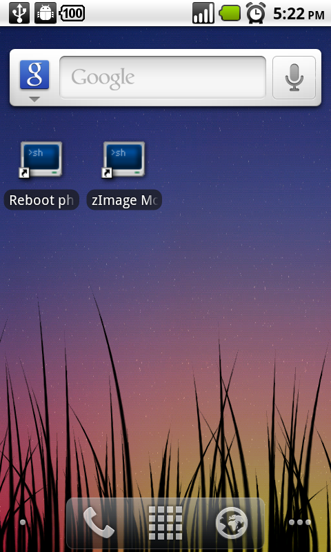The image size is (331, 552).
Task: Open the app drawer grid icon
Action: pos(165,523)
